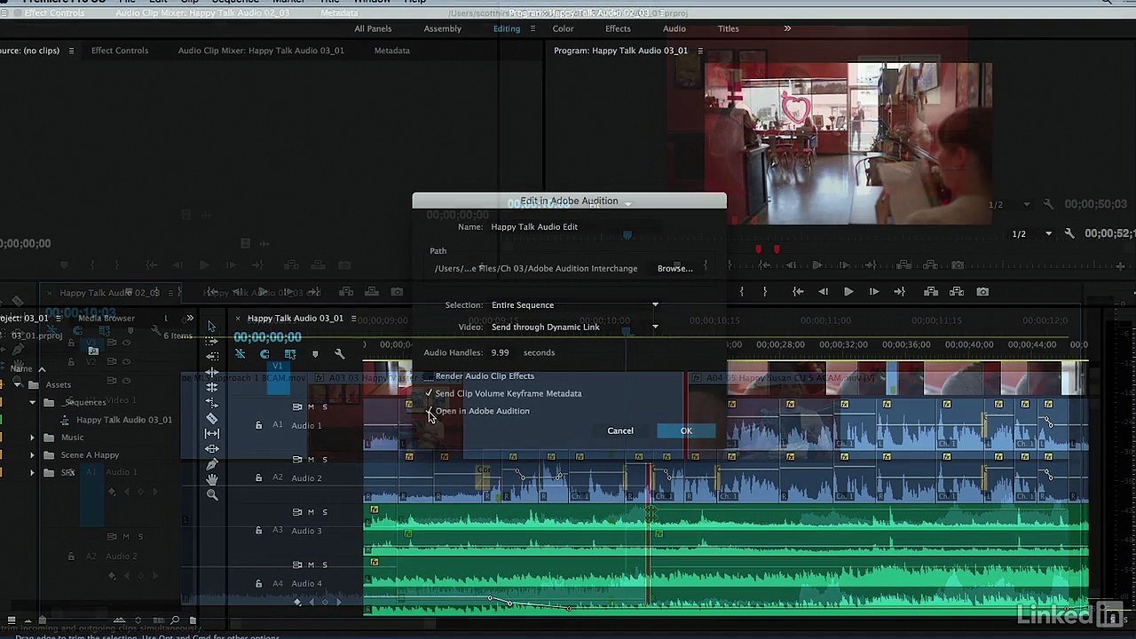
Task: Toggle Linked Selection in timeline header
Action: pos(289,354)
